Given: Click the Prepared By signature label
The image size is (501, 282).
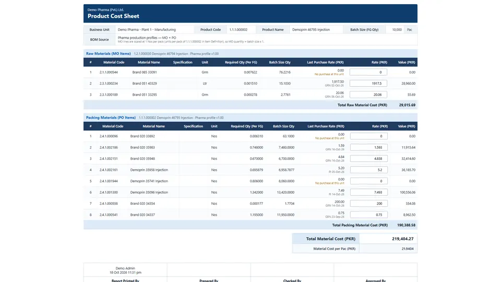Looking at the screenshot, I should pyautogui.click(x=209, y=281).
